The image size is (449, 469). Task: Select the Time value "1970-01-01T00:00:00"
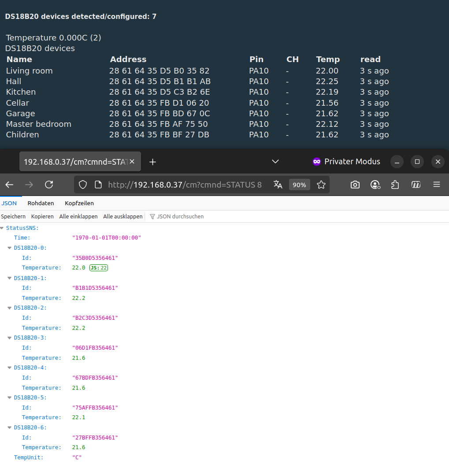[x=107, y=238]
